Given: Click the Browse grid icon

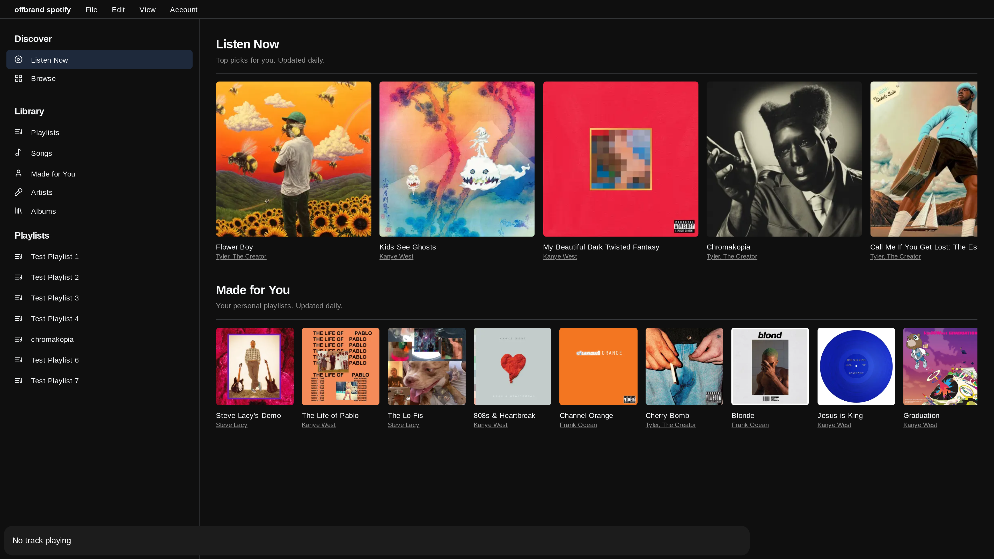Looking at the screenshot, I should pos(18,78).
